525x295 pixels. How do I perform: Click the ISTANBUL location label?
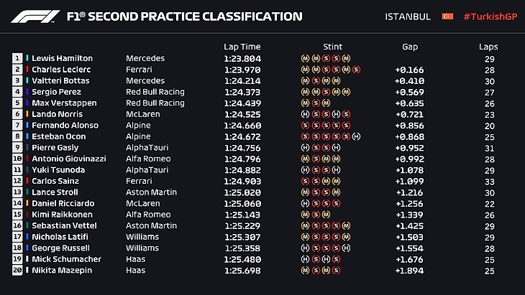pyautogui.click(x=408, y=16)
